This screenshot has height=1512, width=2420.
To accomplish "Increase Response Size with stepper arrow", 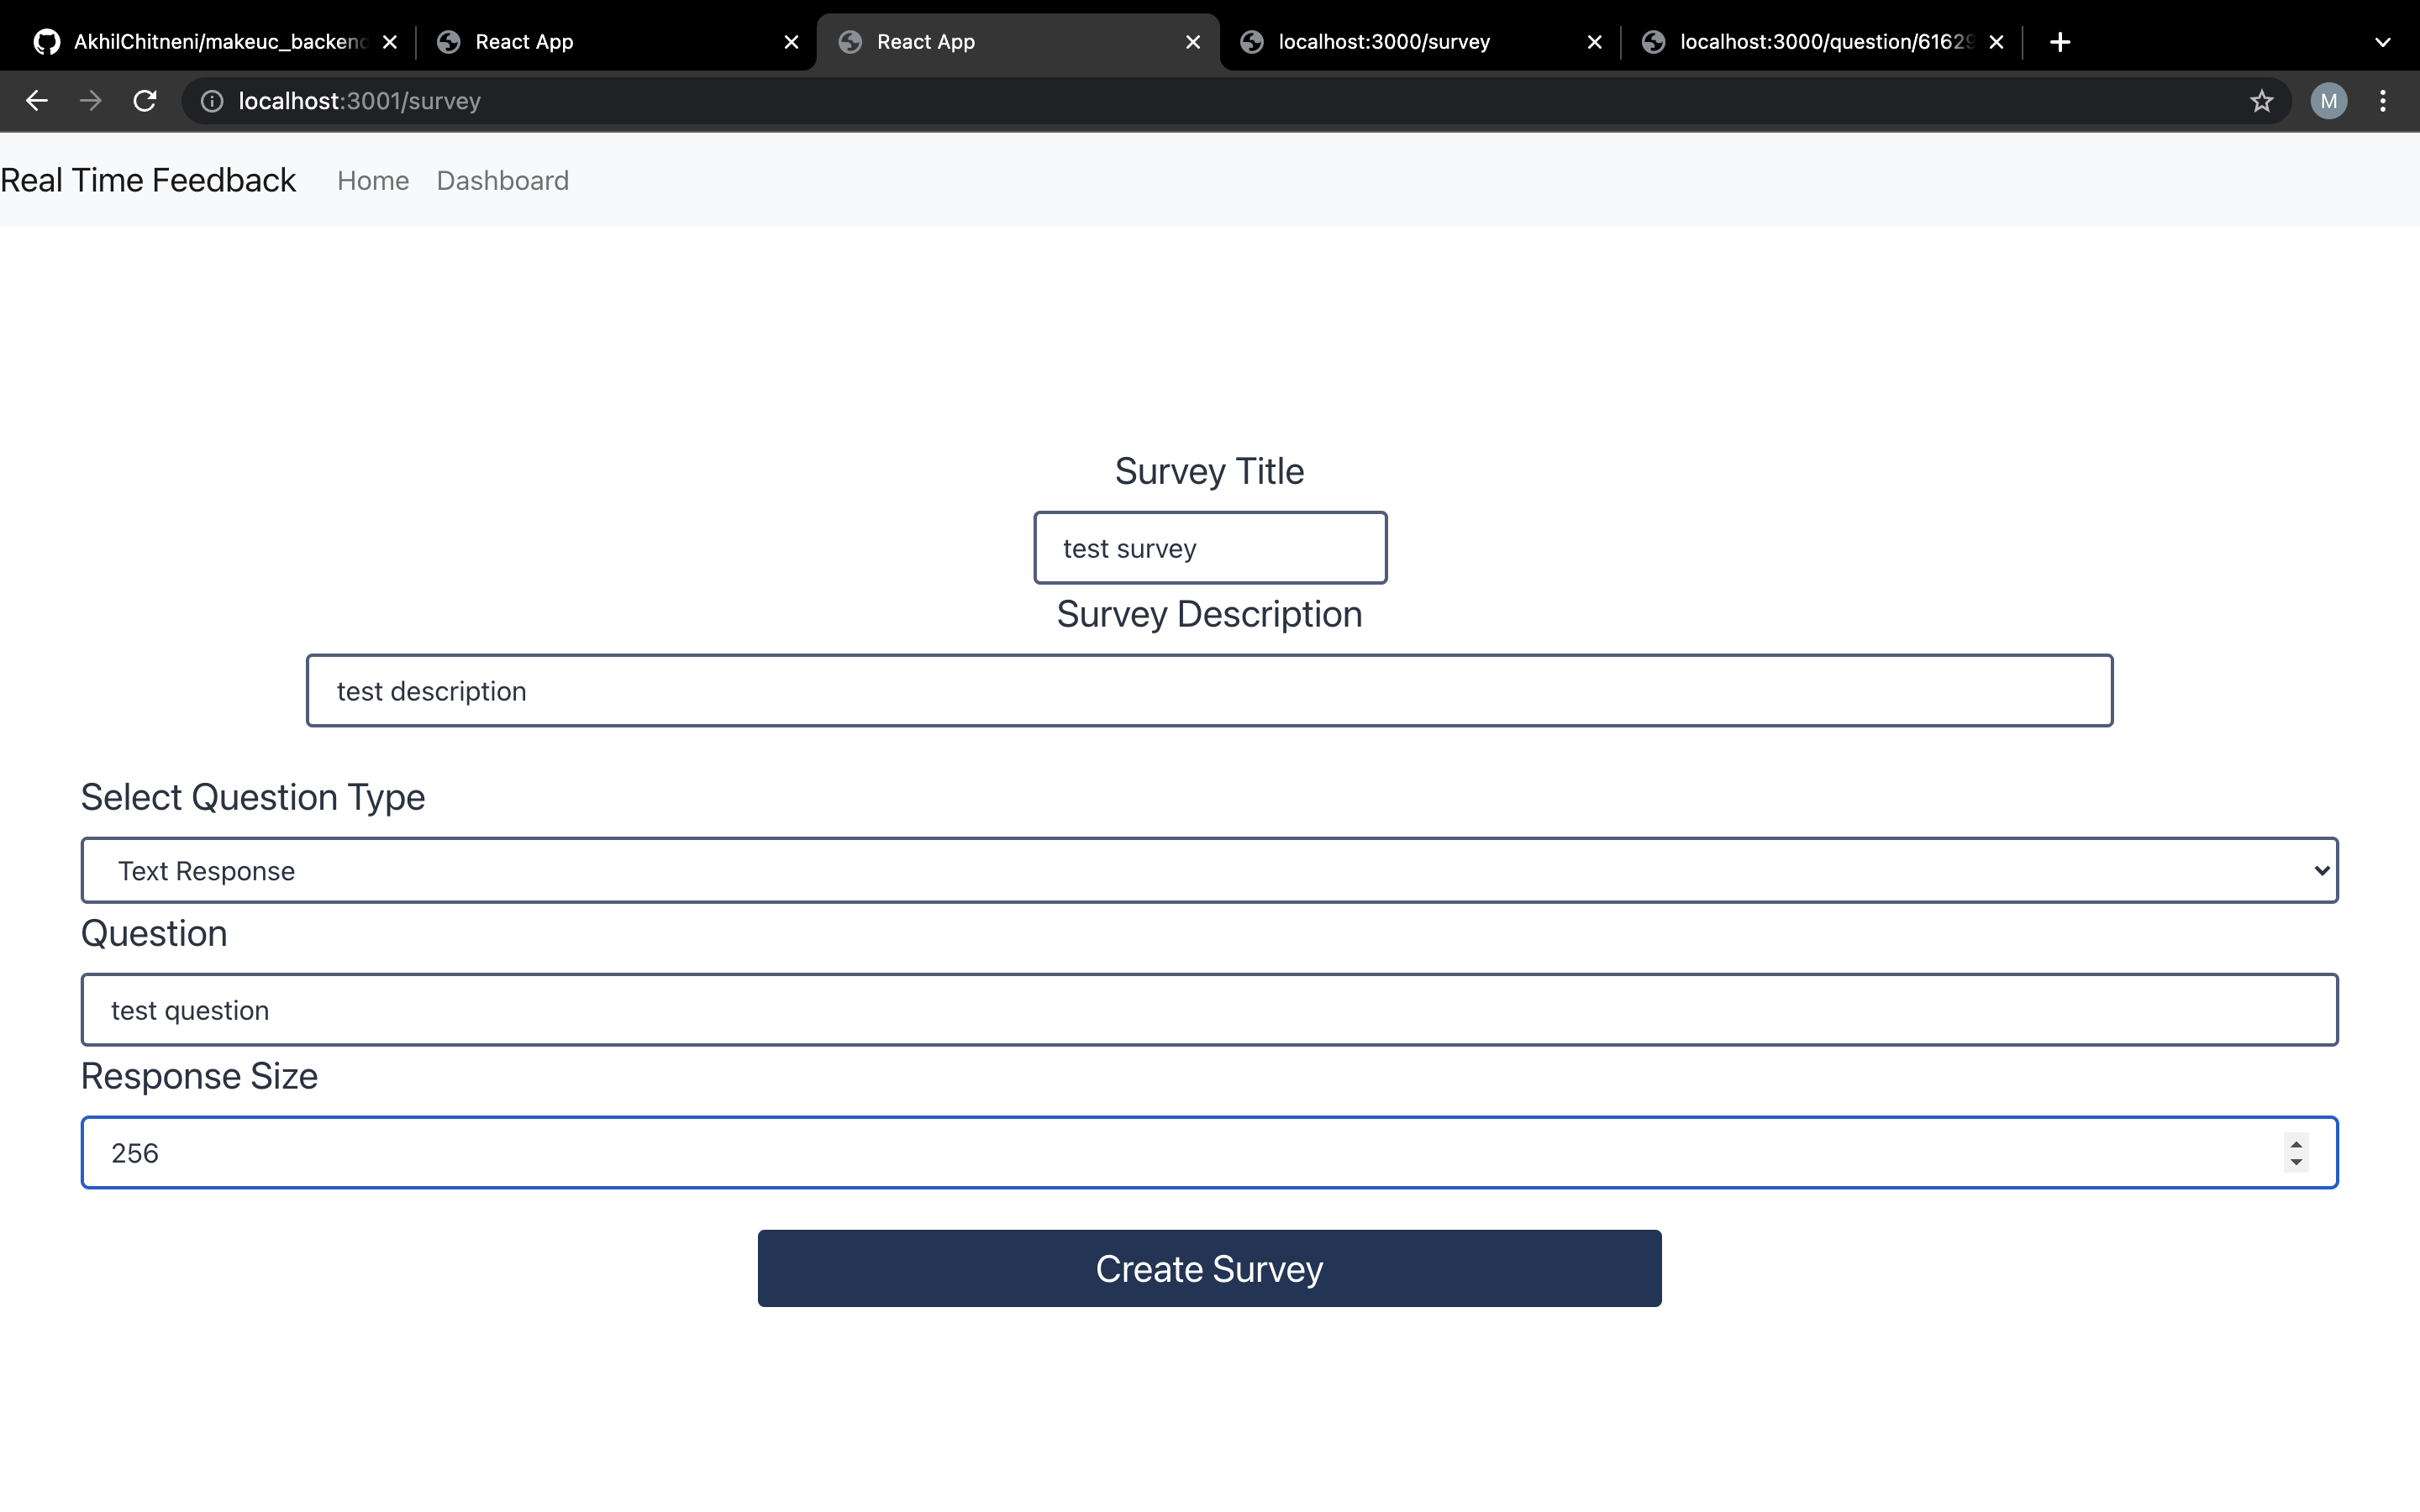I will [x=2296, y=1144].
